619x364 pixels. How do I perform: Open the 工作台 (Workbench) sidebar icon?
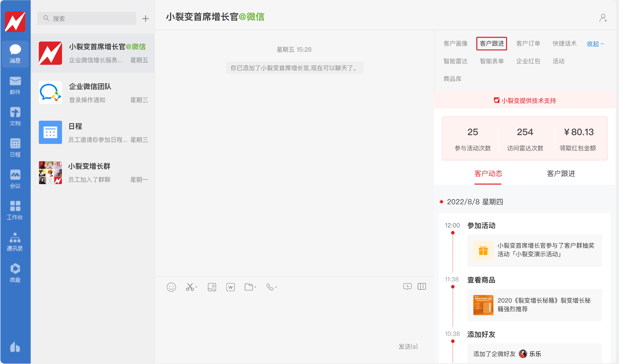(15, 210)
